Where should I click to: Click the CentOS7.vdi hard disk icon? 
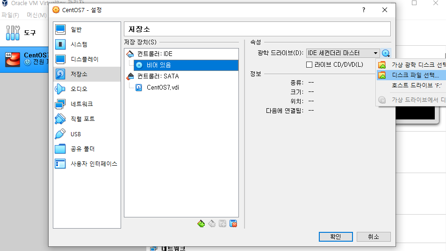coord(139,87)
